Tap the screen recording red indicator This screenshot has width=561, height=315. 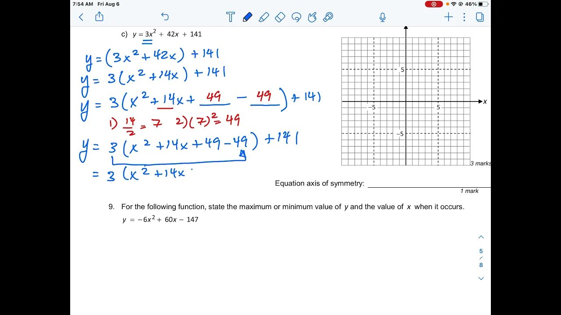[434, 4]
